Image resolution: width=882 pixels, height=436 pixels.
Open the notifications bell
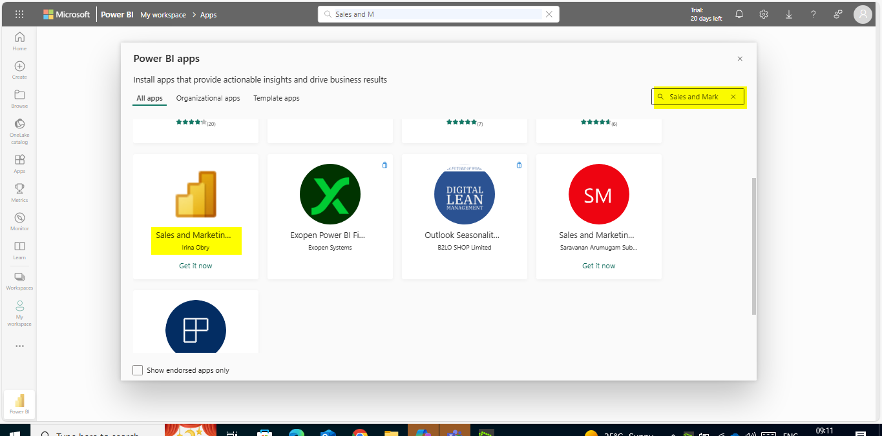(x=739, y=14)
